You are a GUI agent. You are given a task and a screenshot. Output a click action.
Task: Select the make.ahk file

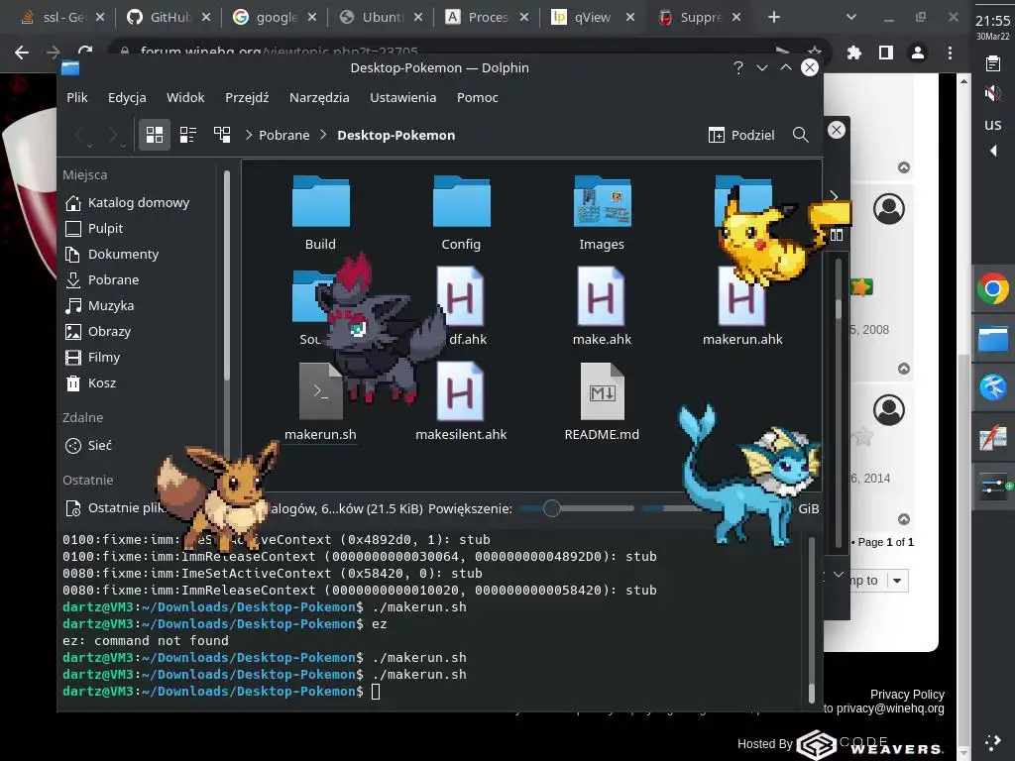click(602, 307)
